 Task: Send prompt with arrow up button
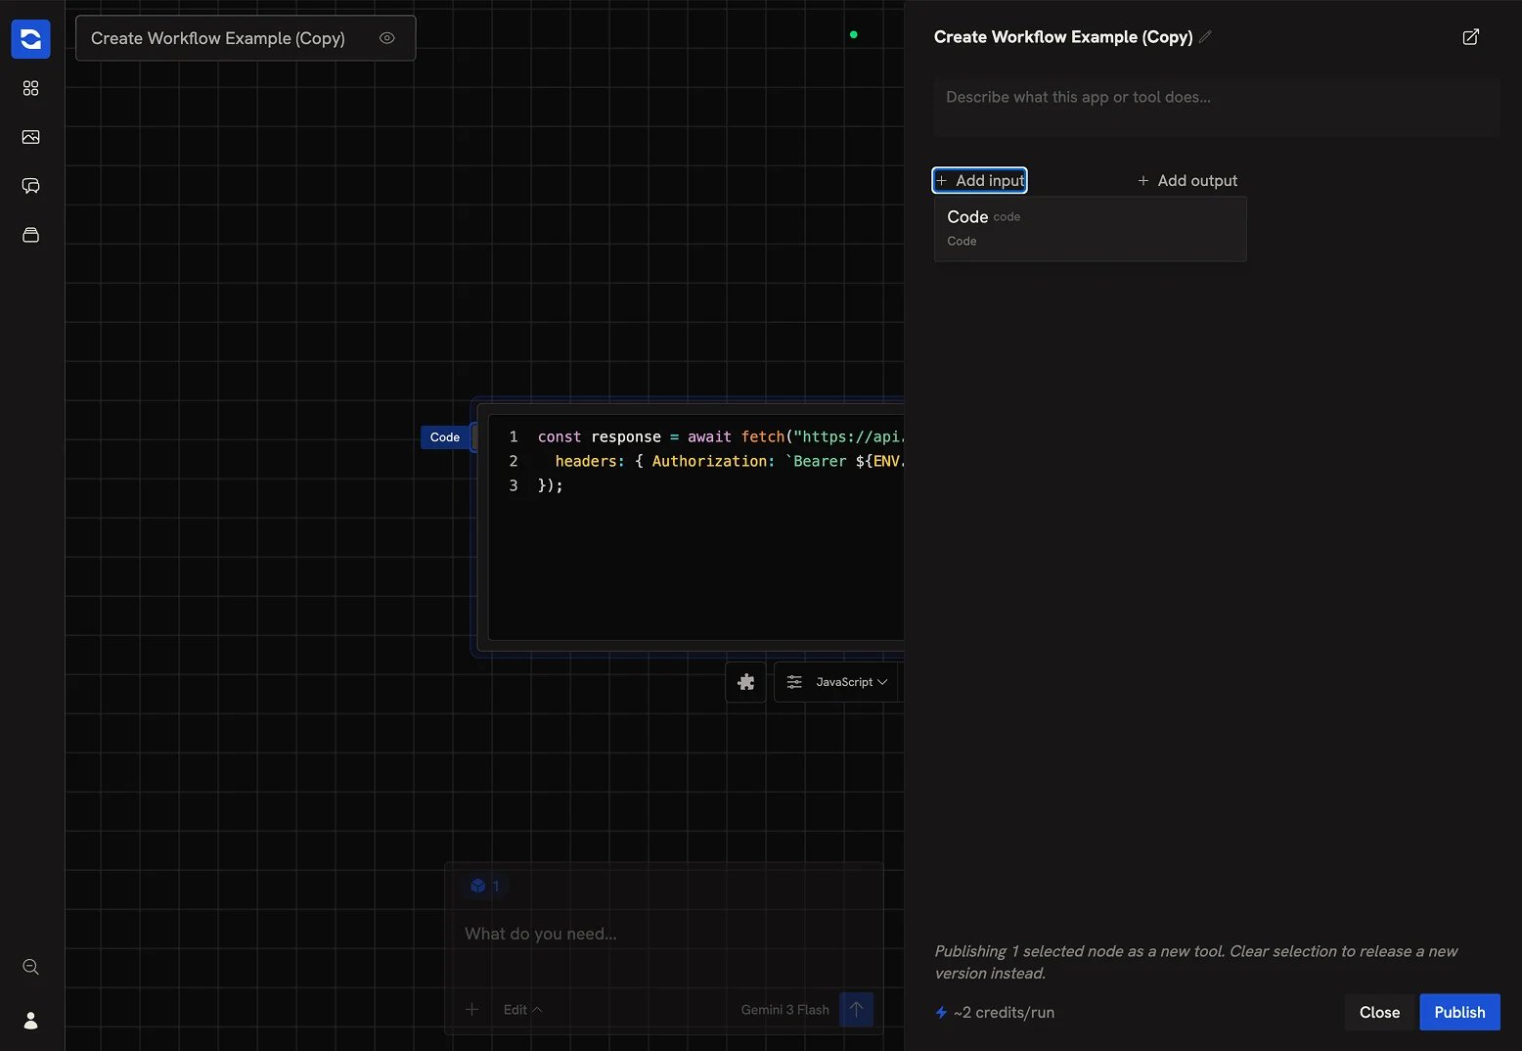point(857,1009)
